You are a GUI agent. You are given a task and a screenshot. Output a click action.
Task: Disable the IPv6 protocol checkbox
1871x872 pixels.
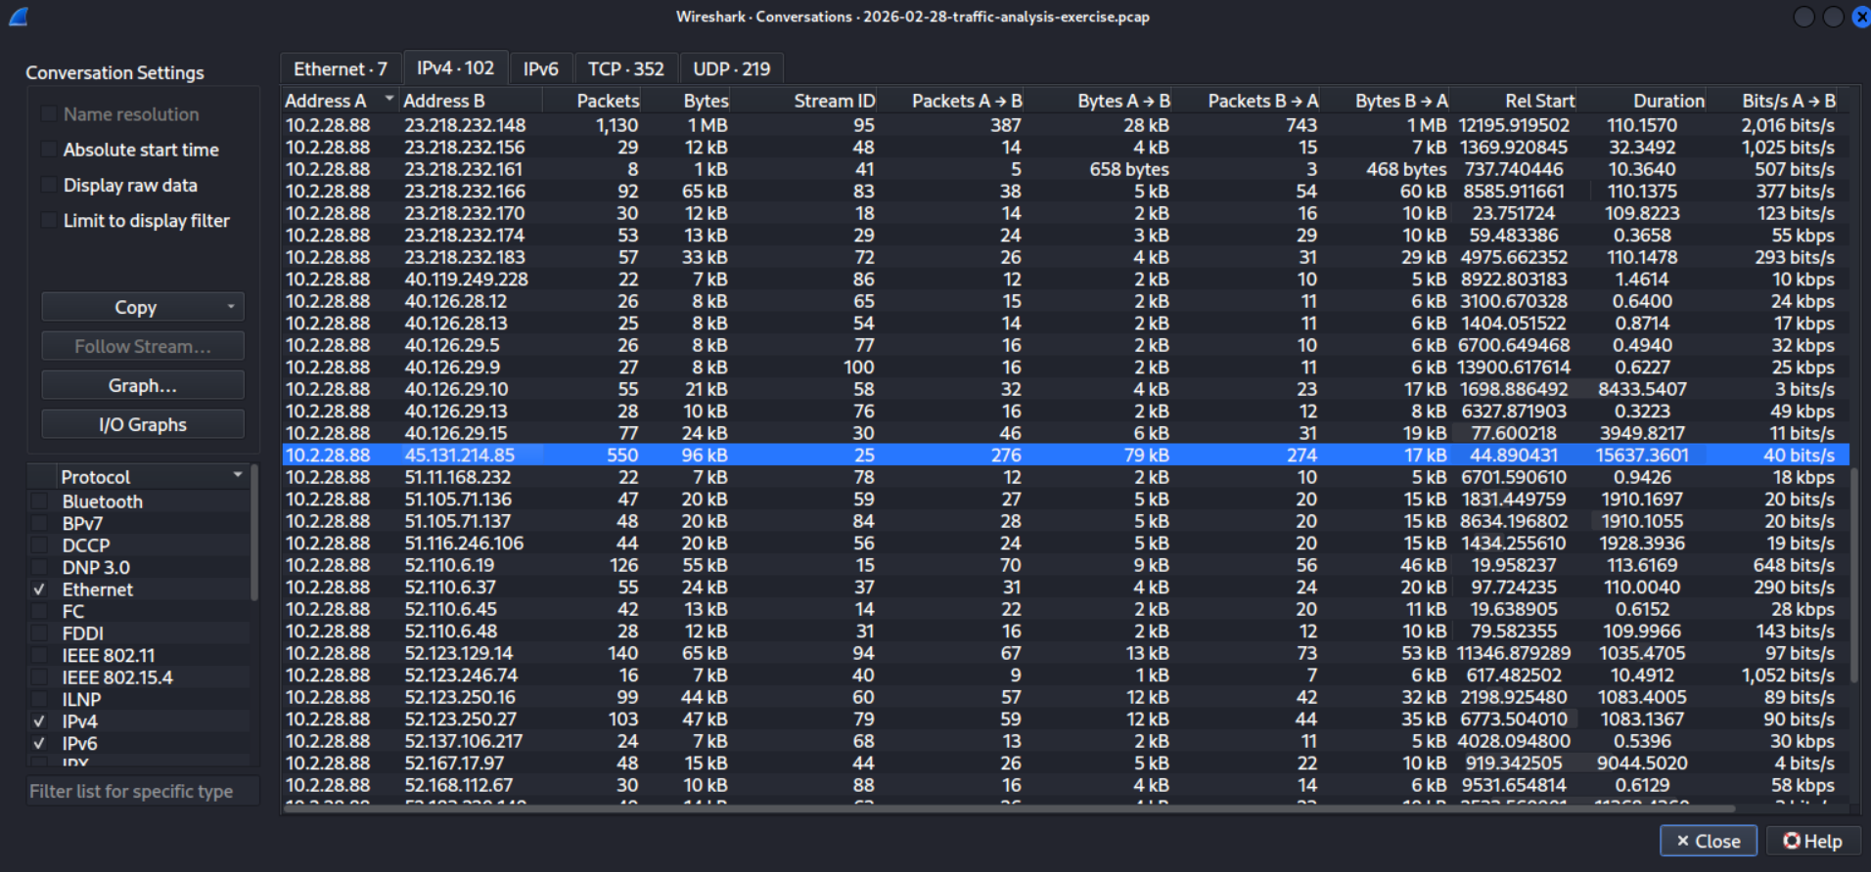point(39,743)
